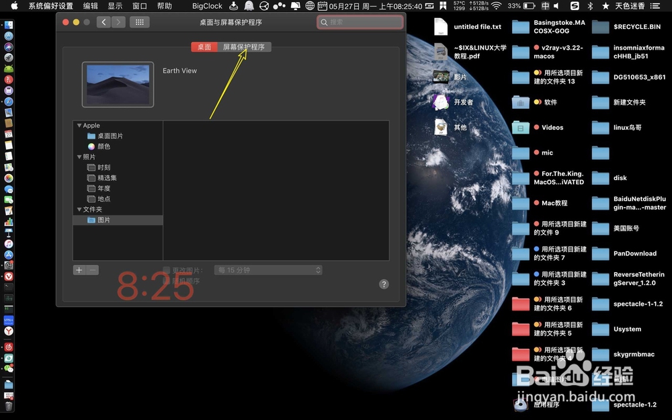Open the 帮助 menu

(x=164, y=6)
